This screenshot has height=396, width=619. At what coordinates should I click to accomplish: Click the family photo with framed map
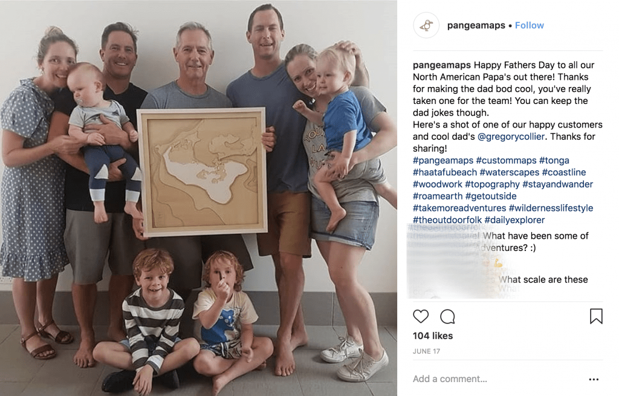click(x=198, y=198)
